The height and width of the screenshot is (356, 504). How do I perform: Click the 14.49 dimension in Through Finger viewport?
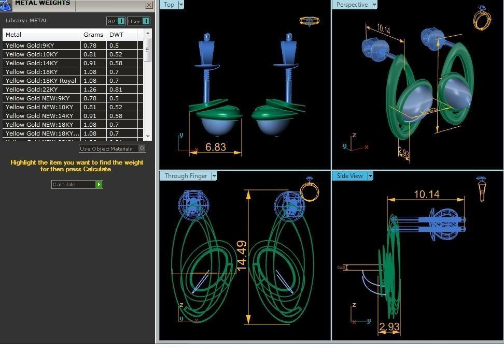click(242, 256)
